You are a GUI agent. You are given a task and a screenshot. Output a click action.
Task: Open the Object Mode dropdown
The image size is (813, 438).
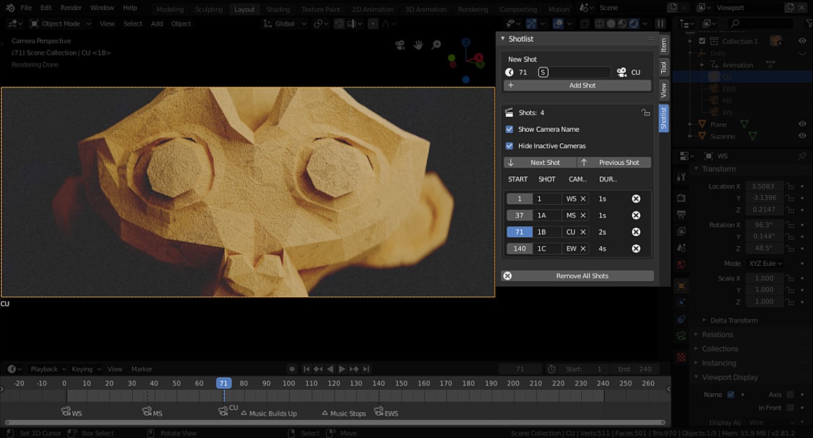(x=60, y=23)
